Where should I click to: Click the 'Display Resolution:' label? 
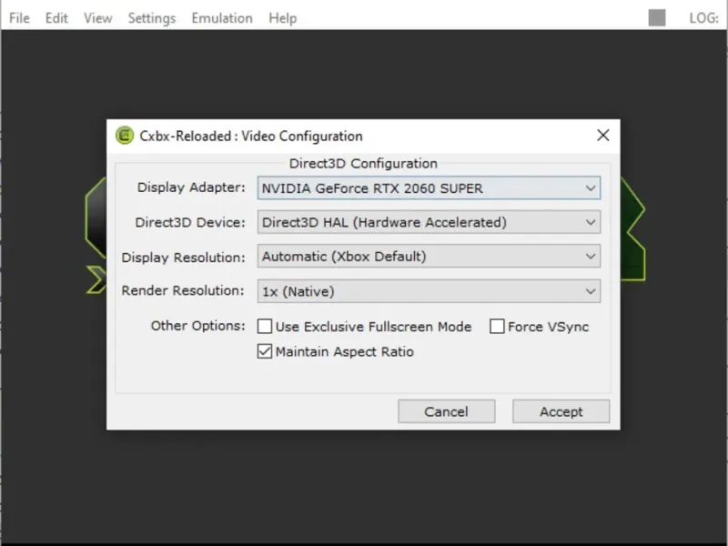click(x=183, y=258)
